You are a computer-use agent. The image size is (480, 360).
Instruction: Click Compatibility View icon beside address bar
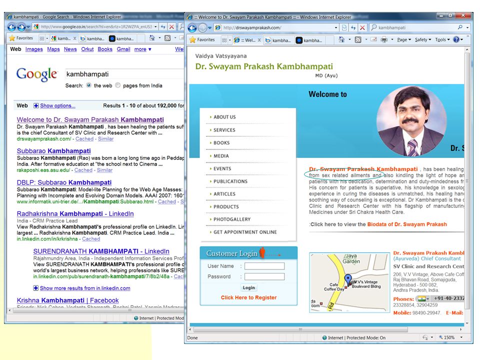(x=344, y=27)
